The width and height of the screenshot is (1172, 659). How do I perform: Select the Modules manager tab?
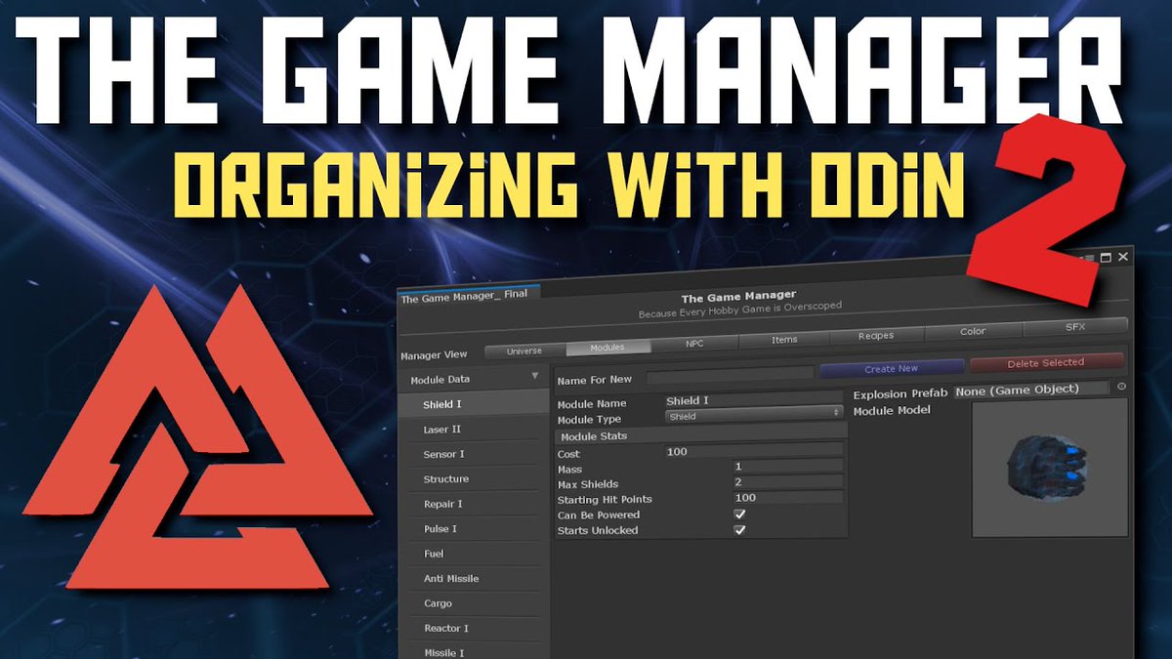click(x=607, y=348)
